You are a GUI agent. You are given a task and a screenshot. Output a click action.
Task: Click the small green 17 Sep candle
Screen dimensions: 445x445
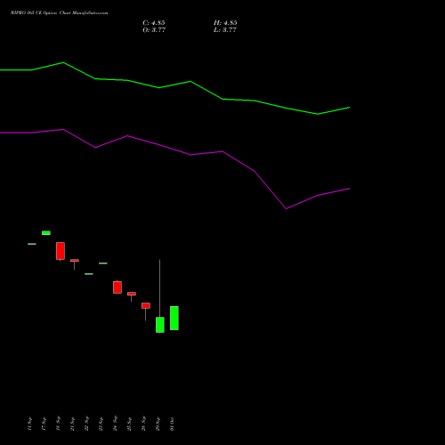(x=46, y=233)
